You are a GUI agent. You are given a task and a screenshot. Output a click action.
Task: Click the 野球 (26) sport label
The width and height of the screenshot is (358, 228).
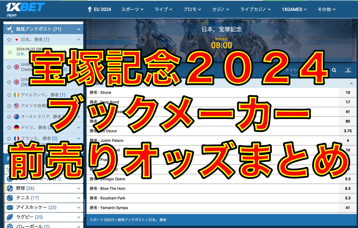[x=25, y=188]
